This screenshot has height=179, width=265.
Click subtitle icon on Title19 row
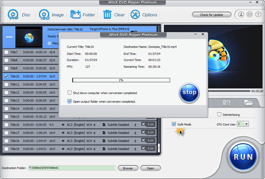pos(104,149)
